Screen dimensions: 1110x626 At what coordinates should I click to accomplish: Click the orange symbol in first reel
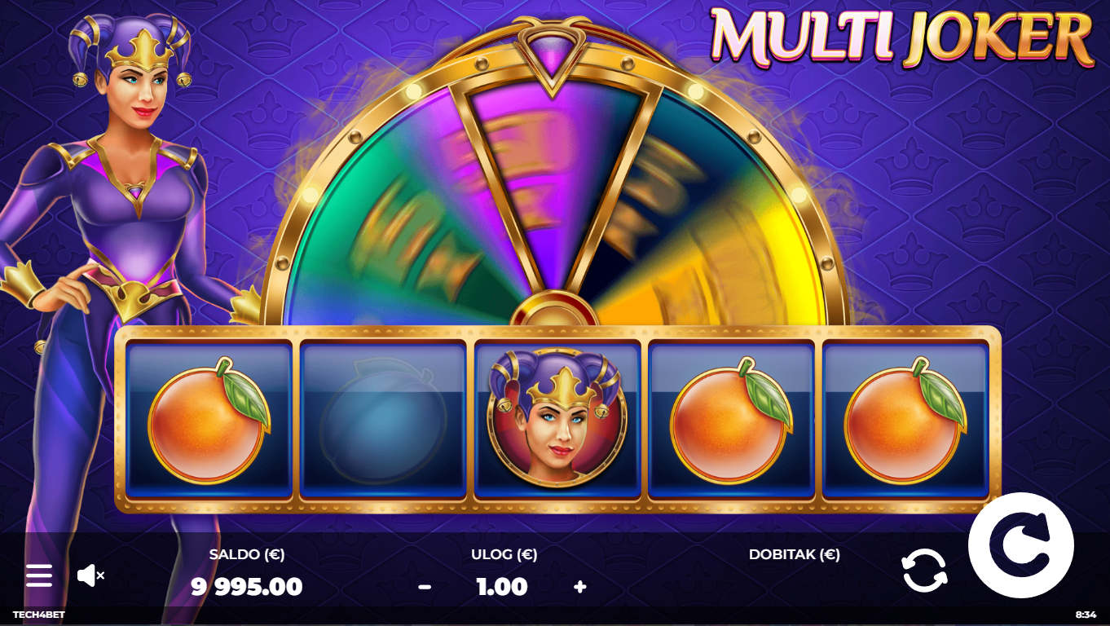click(x=209, y=421)
